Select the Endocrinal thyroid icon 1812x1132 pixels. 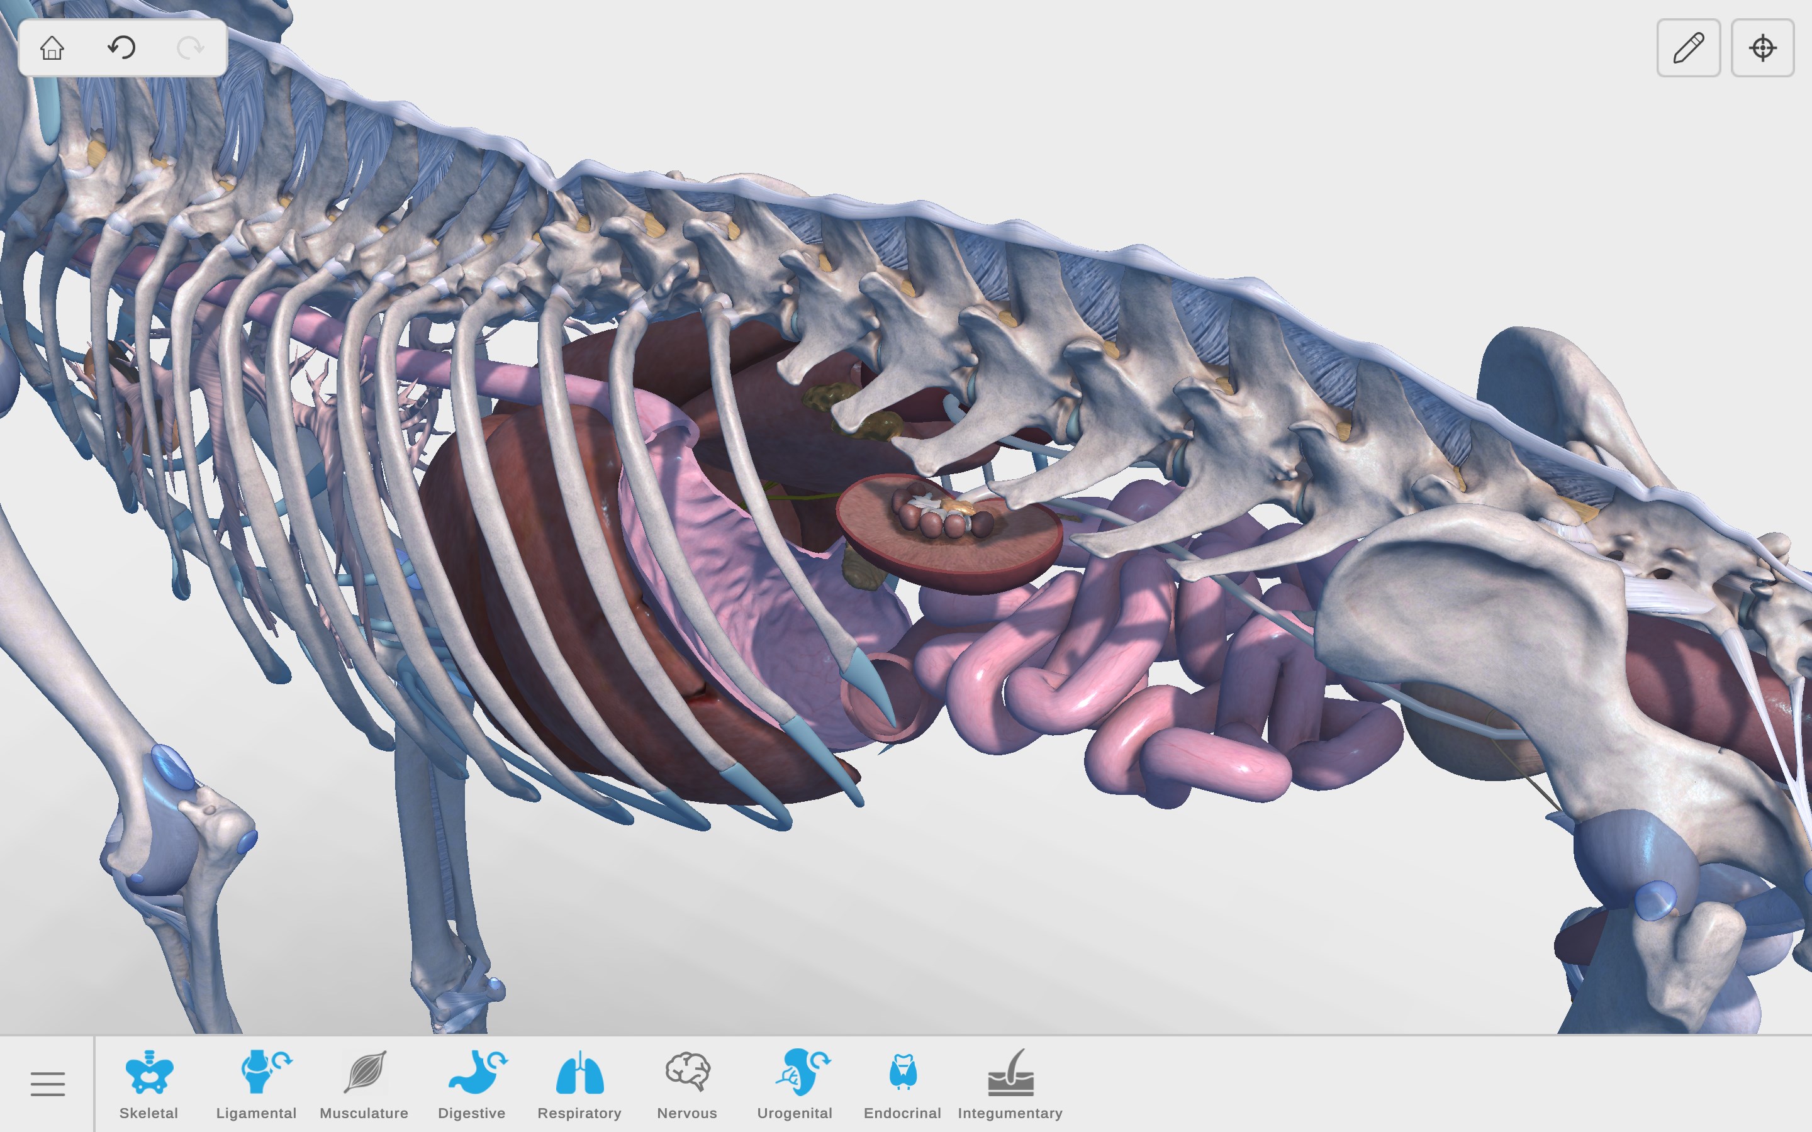[903, 1072]
